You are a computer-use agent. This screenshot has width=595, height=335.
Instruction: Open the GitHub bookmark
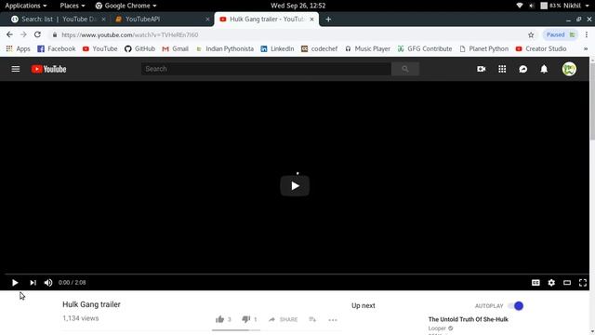point(139,48)
